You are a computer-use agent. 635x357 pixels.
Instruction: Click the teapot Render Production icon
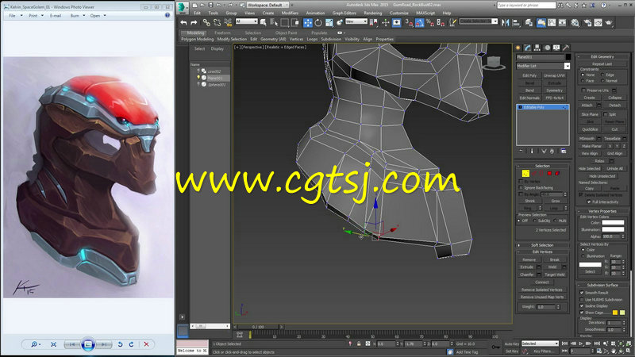click(609, 23)
